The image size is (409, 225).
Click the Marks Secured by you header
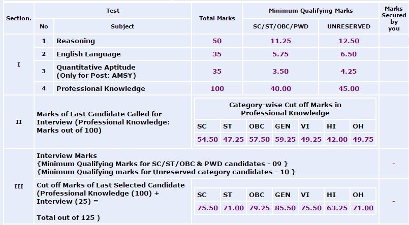point(394,19)
